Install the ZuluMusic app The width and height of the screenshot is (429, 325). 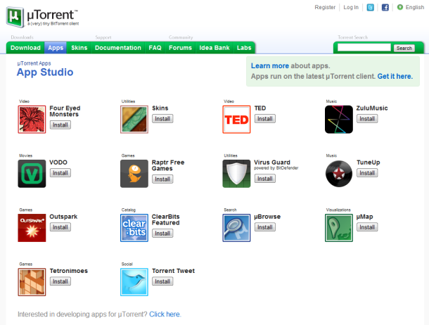pyautogui.click(x=367, y=119)
